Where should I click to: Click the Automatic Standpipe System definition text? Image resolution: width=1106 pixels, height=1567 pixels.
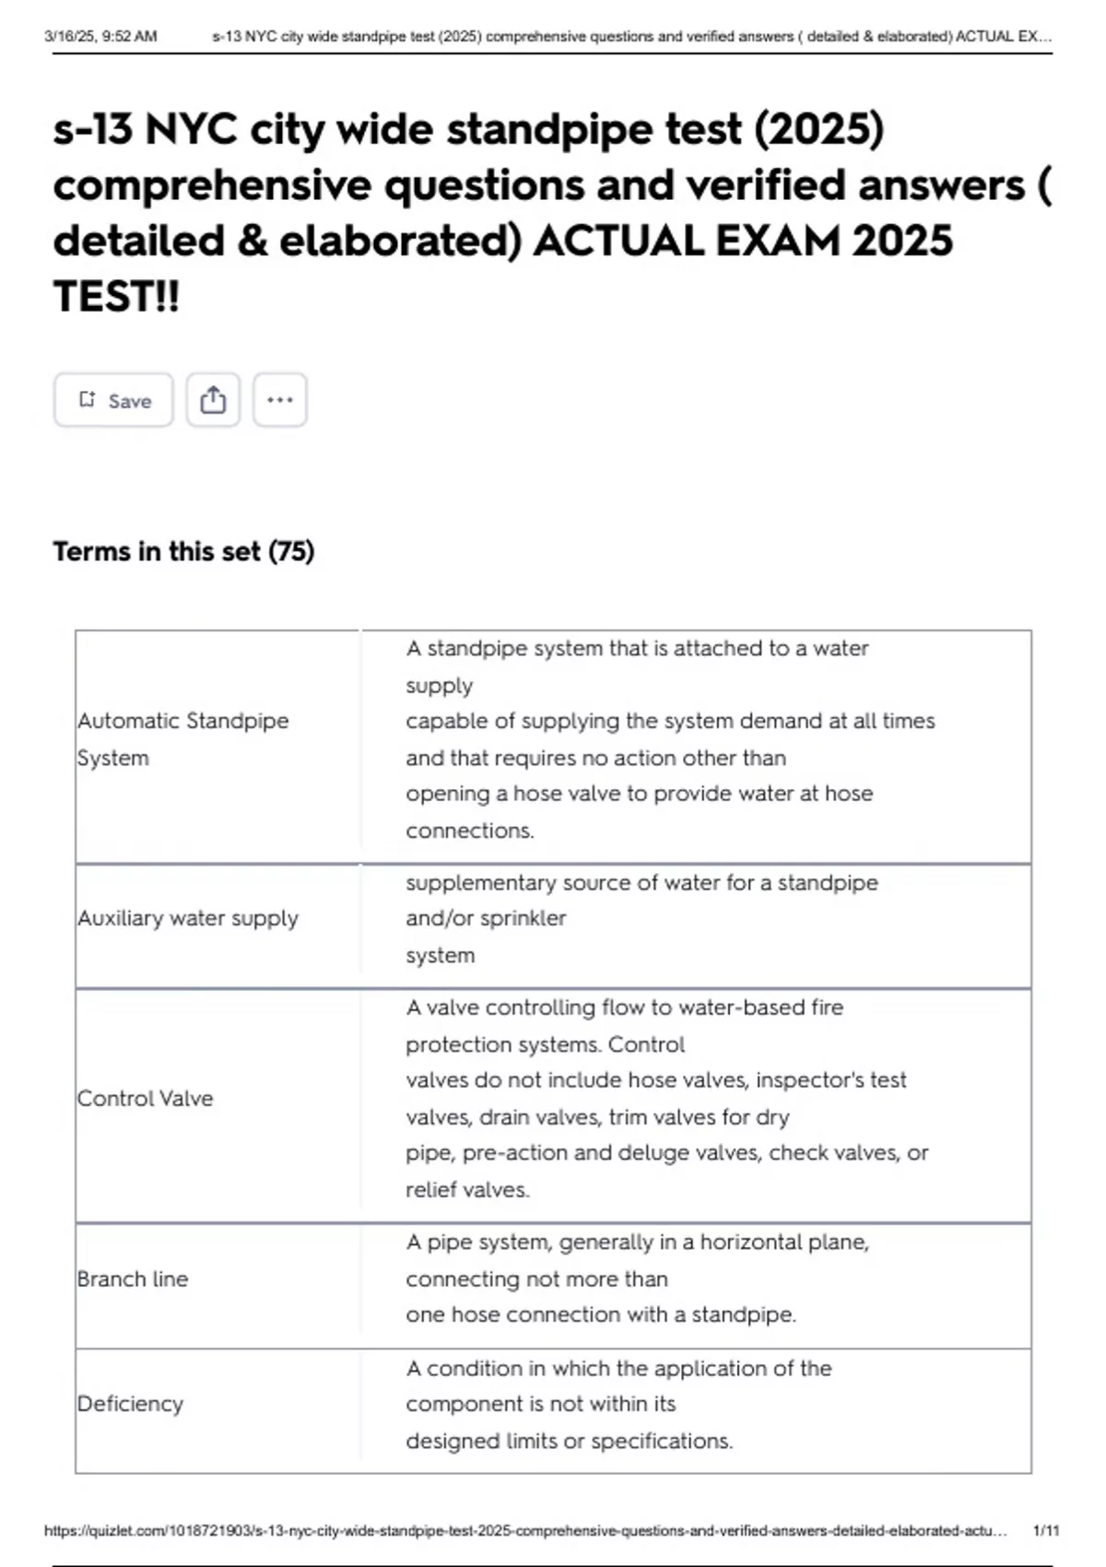[670, 738]
